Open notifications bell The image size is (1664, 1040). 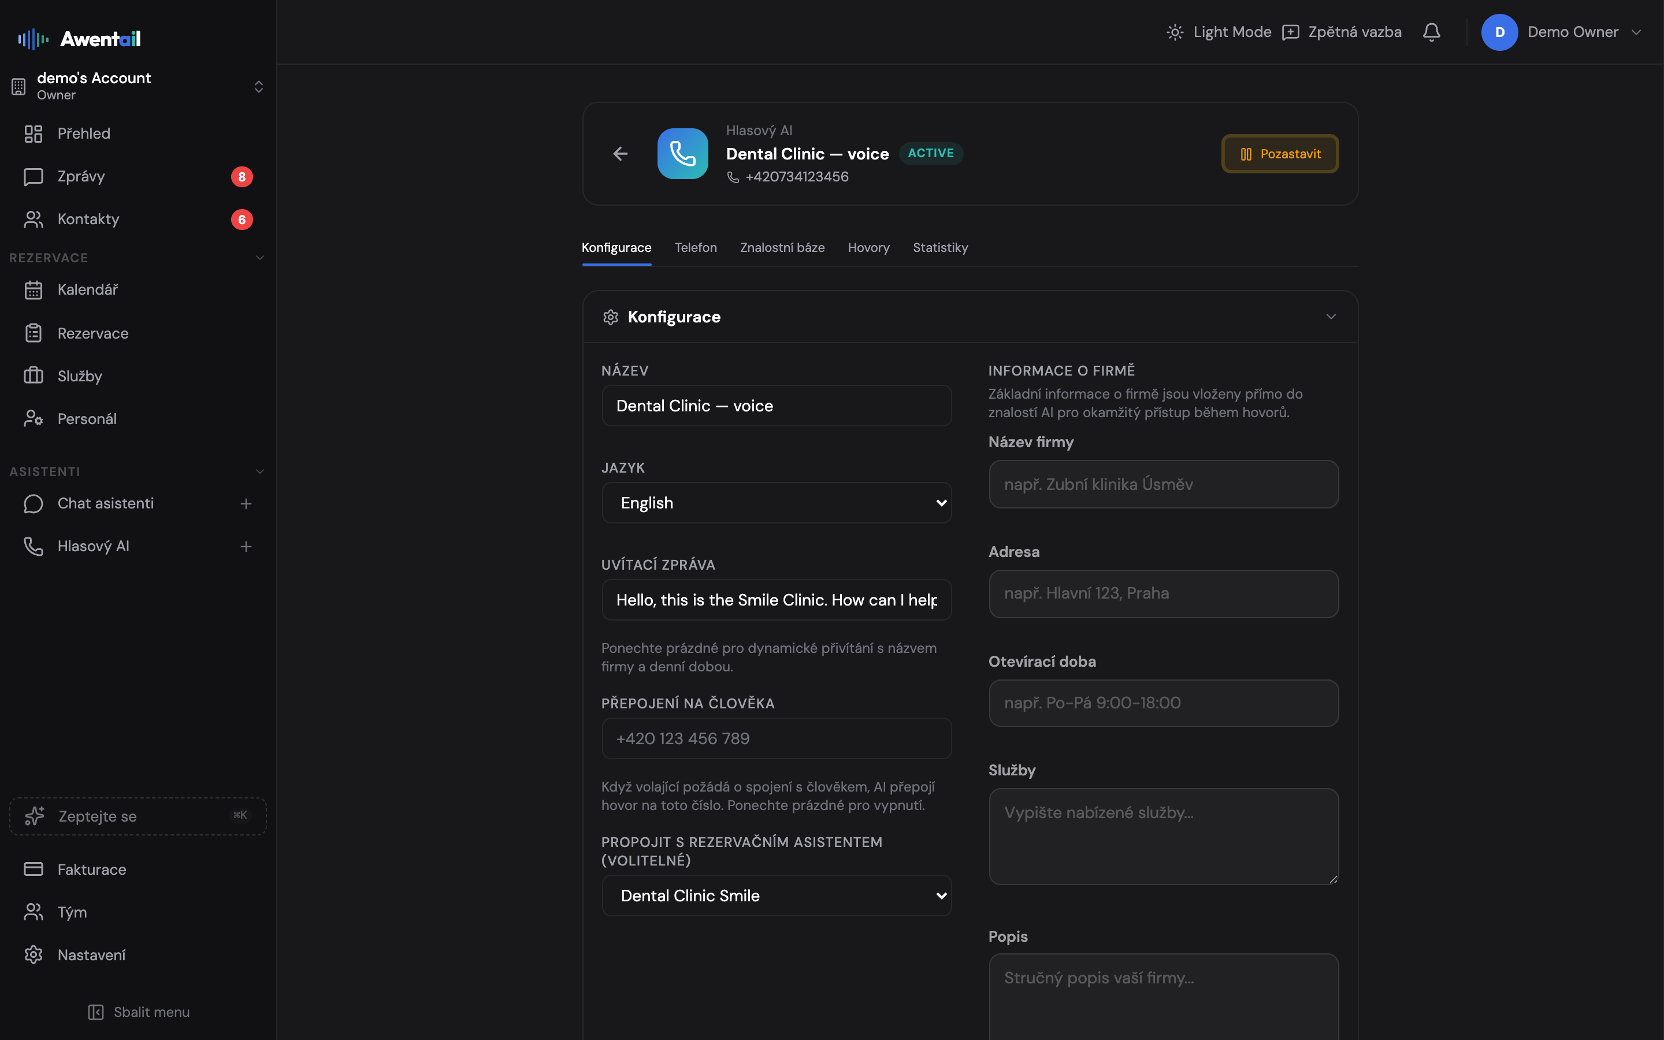click(1432, 32)
